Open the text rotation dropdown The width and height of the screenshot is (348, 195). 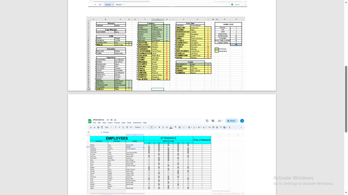pos(205,127)
